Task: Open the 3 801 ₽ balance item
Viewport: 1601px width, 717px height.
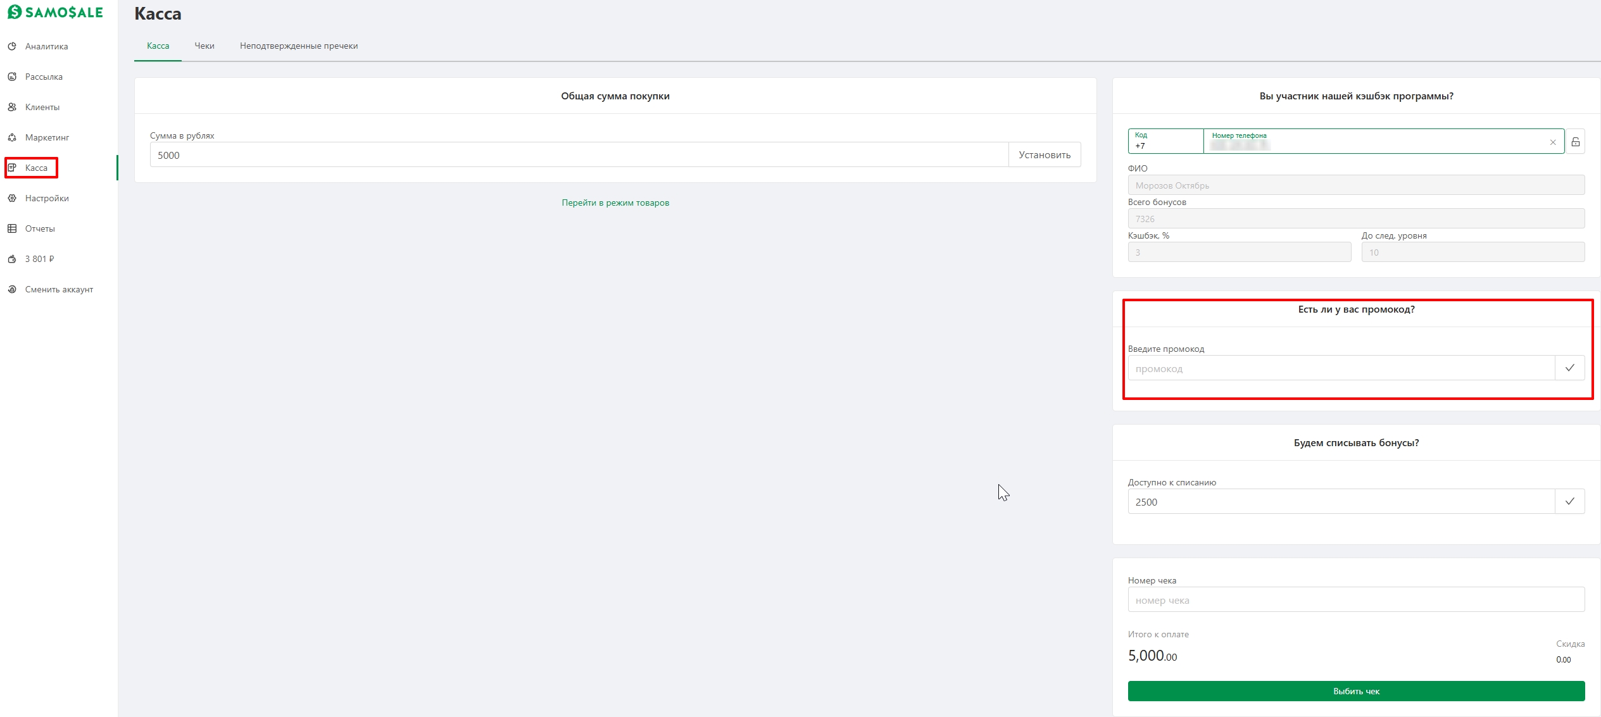Action: tap(39, 259)
